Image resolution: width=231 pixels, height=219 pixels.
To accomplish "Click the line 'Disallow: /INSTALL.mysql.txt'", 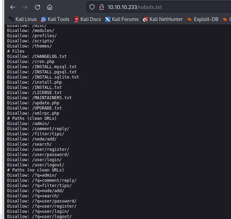I will [x=42, y=67].
